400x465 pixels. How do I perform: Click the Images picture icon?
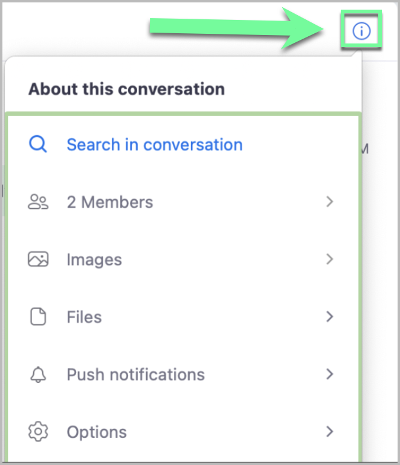pos(38,260)
